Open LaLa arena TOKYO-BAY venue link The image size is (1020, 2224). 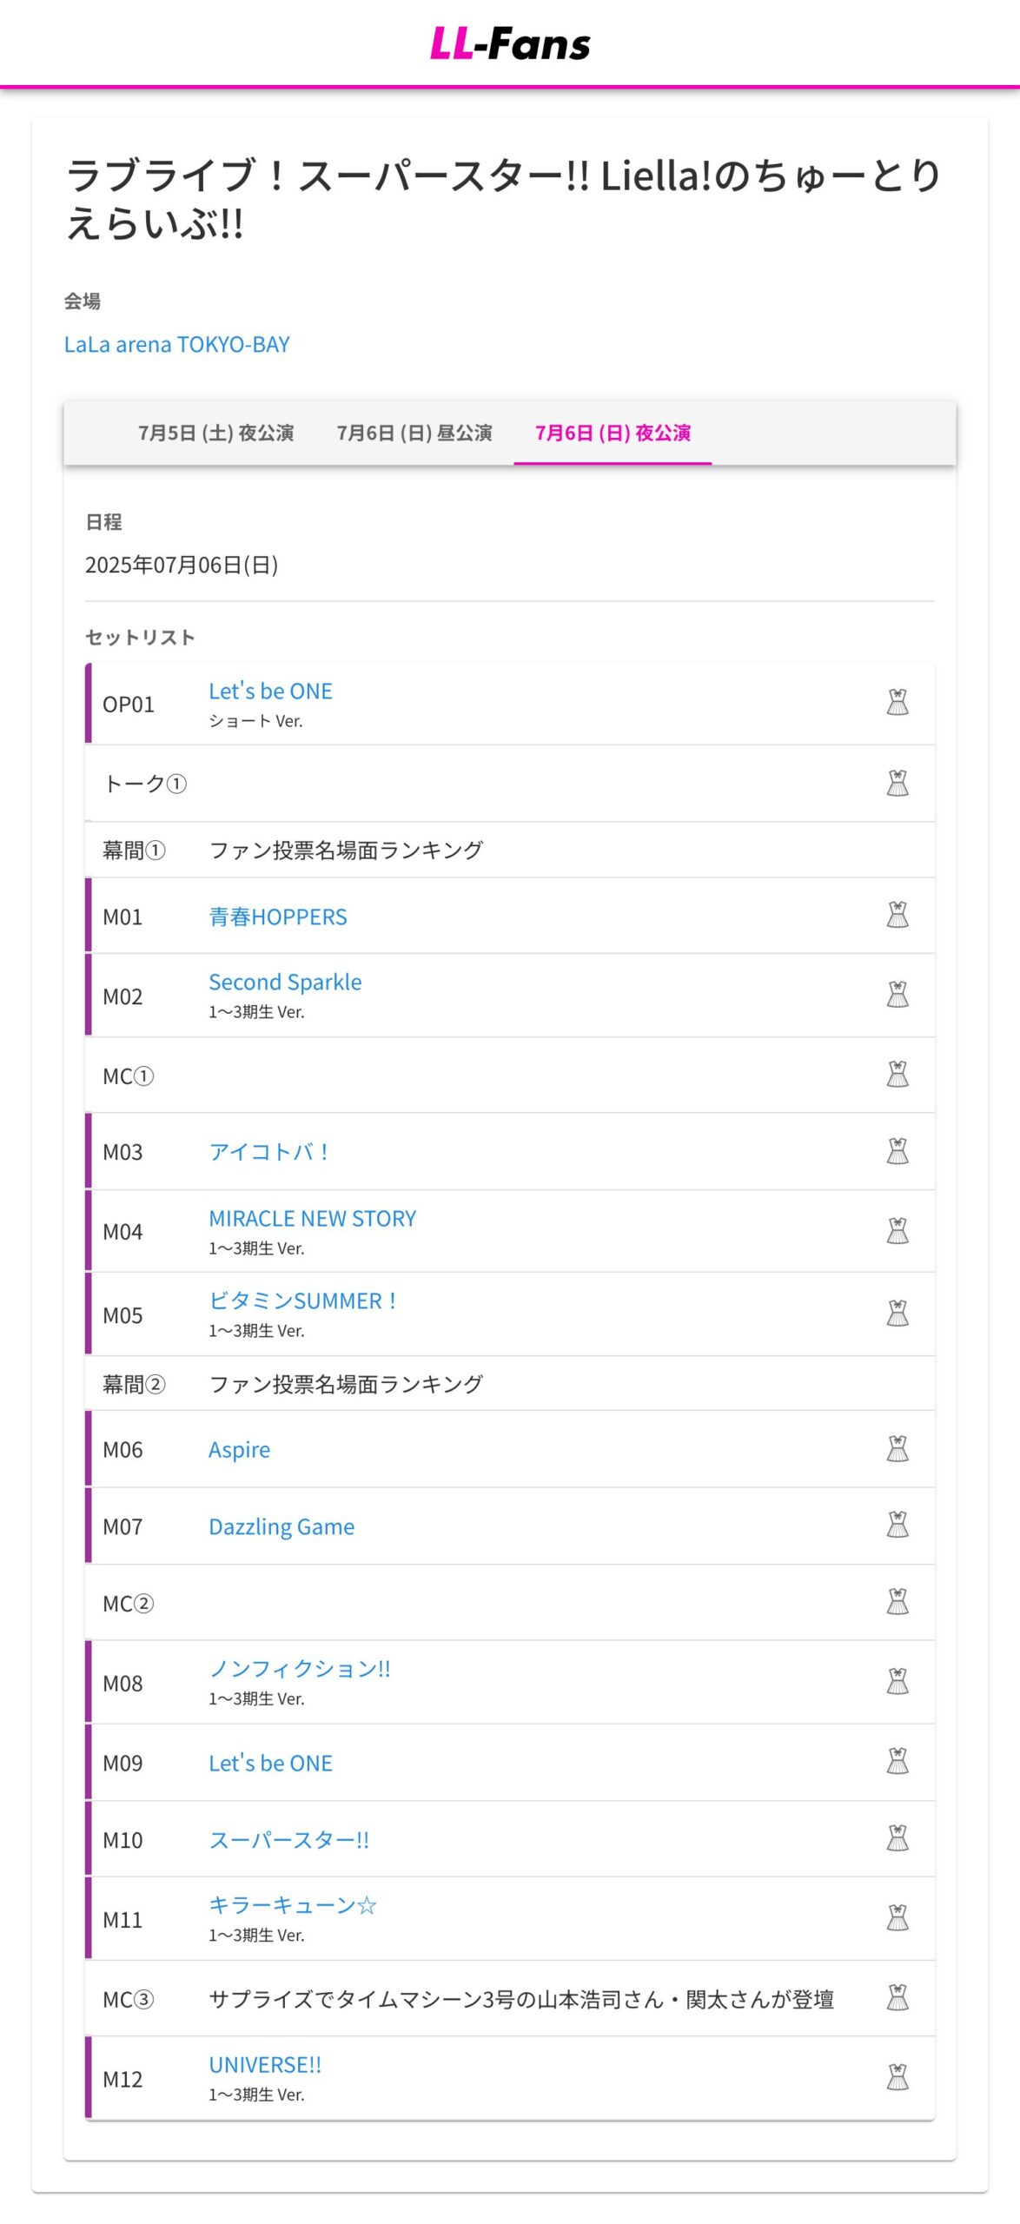[177, 345]
